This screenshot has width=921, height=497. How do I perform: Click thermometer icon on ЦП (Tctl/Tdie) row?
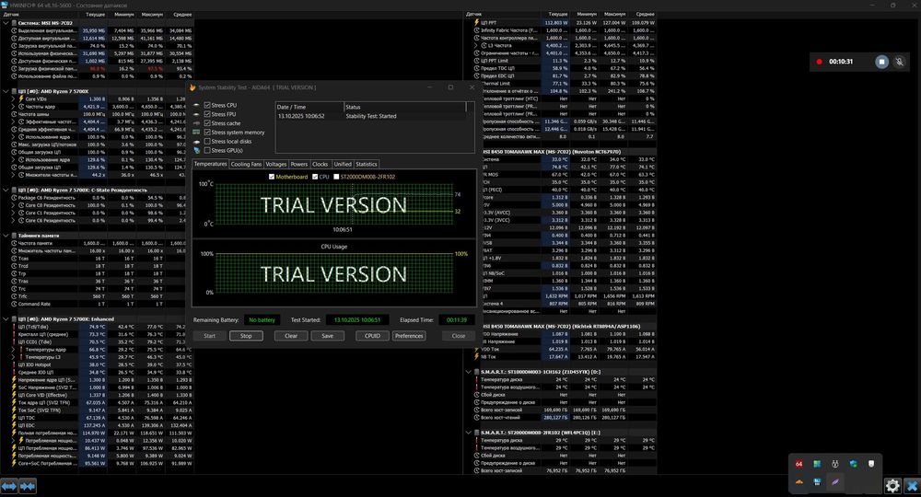[14, 327]
